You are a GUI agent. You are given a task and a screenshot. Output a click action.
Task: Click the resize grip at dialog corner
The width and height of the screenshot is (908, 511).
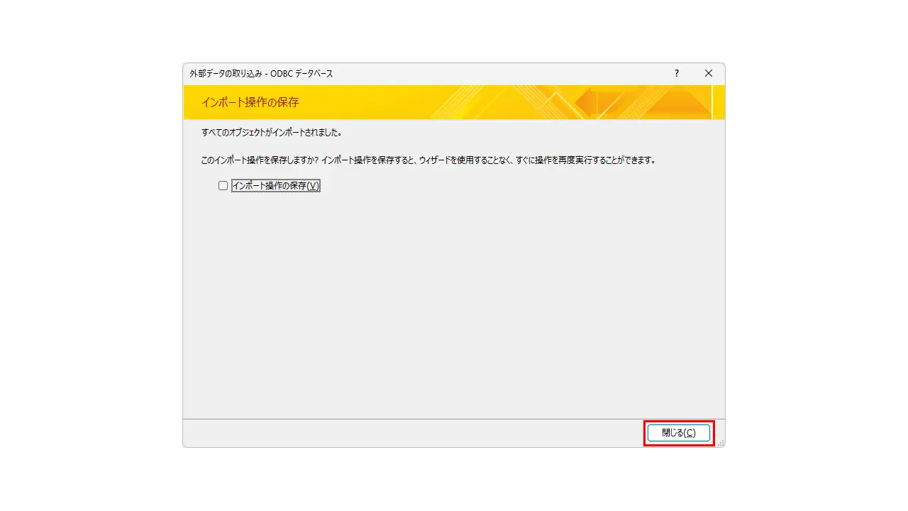click(721, 443)
